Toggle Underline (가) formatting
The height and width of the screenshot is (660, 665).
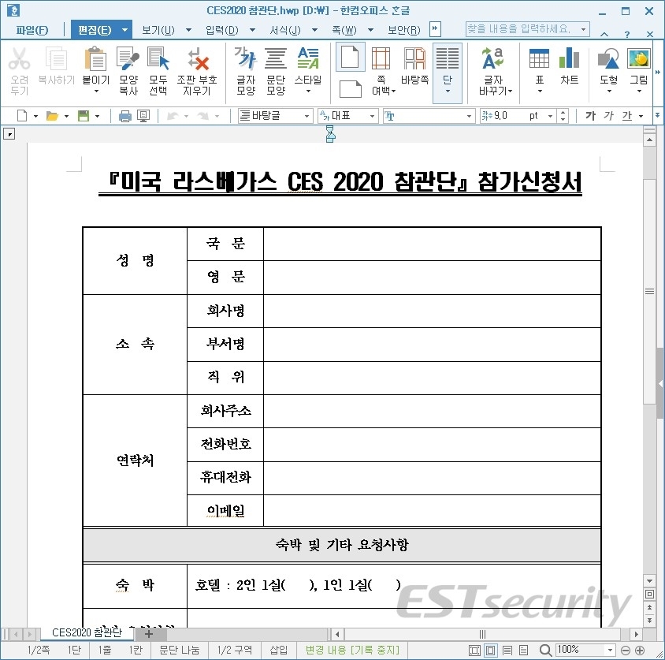pyautogui.click(x=627, y=115)
